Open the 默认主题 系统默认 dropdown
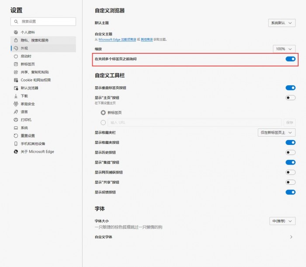 click(282, 23)
